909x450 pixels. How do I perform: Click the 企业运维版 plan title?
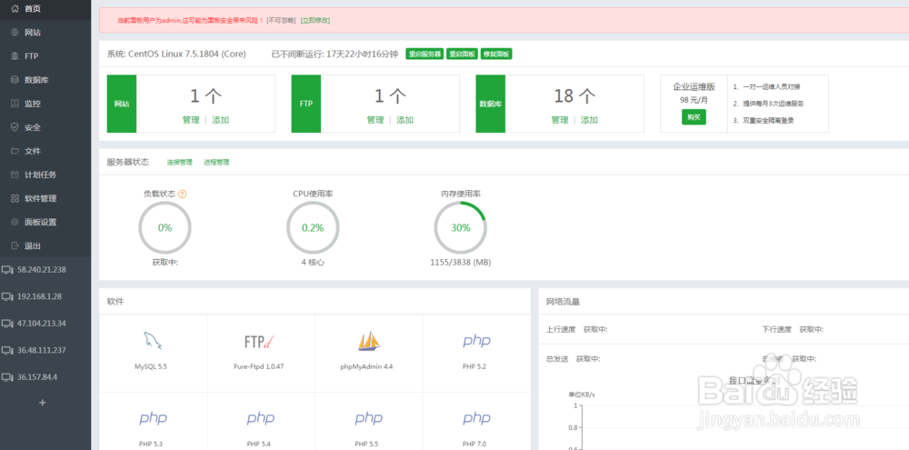tap(694, 87)
